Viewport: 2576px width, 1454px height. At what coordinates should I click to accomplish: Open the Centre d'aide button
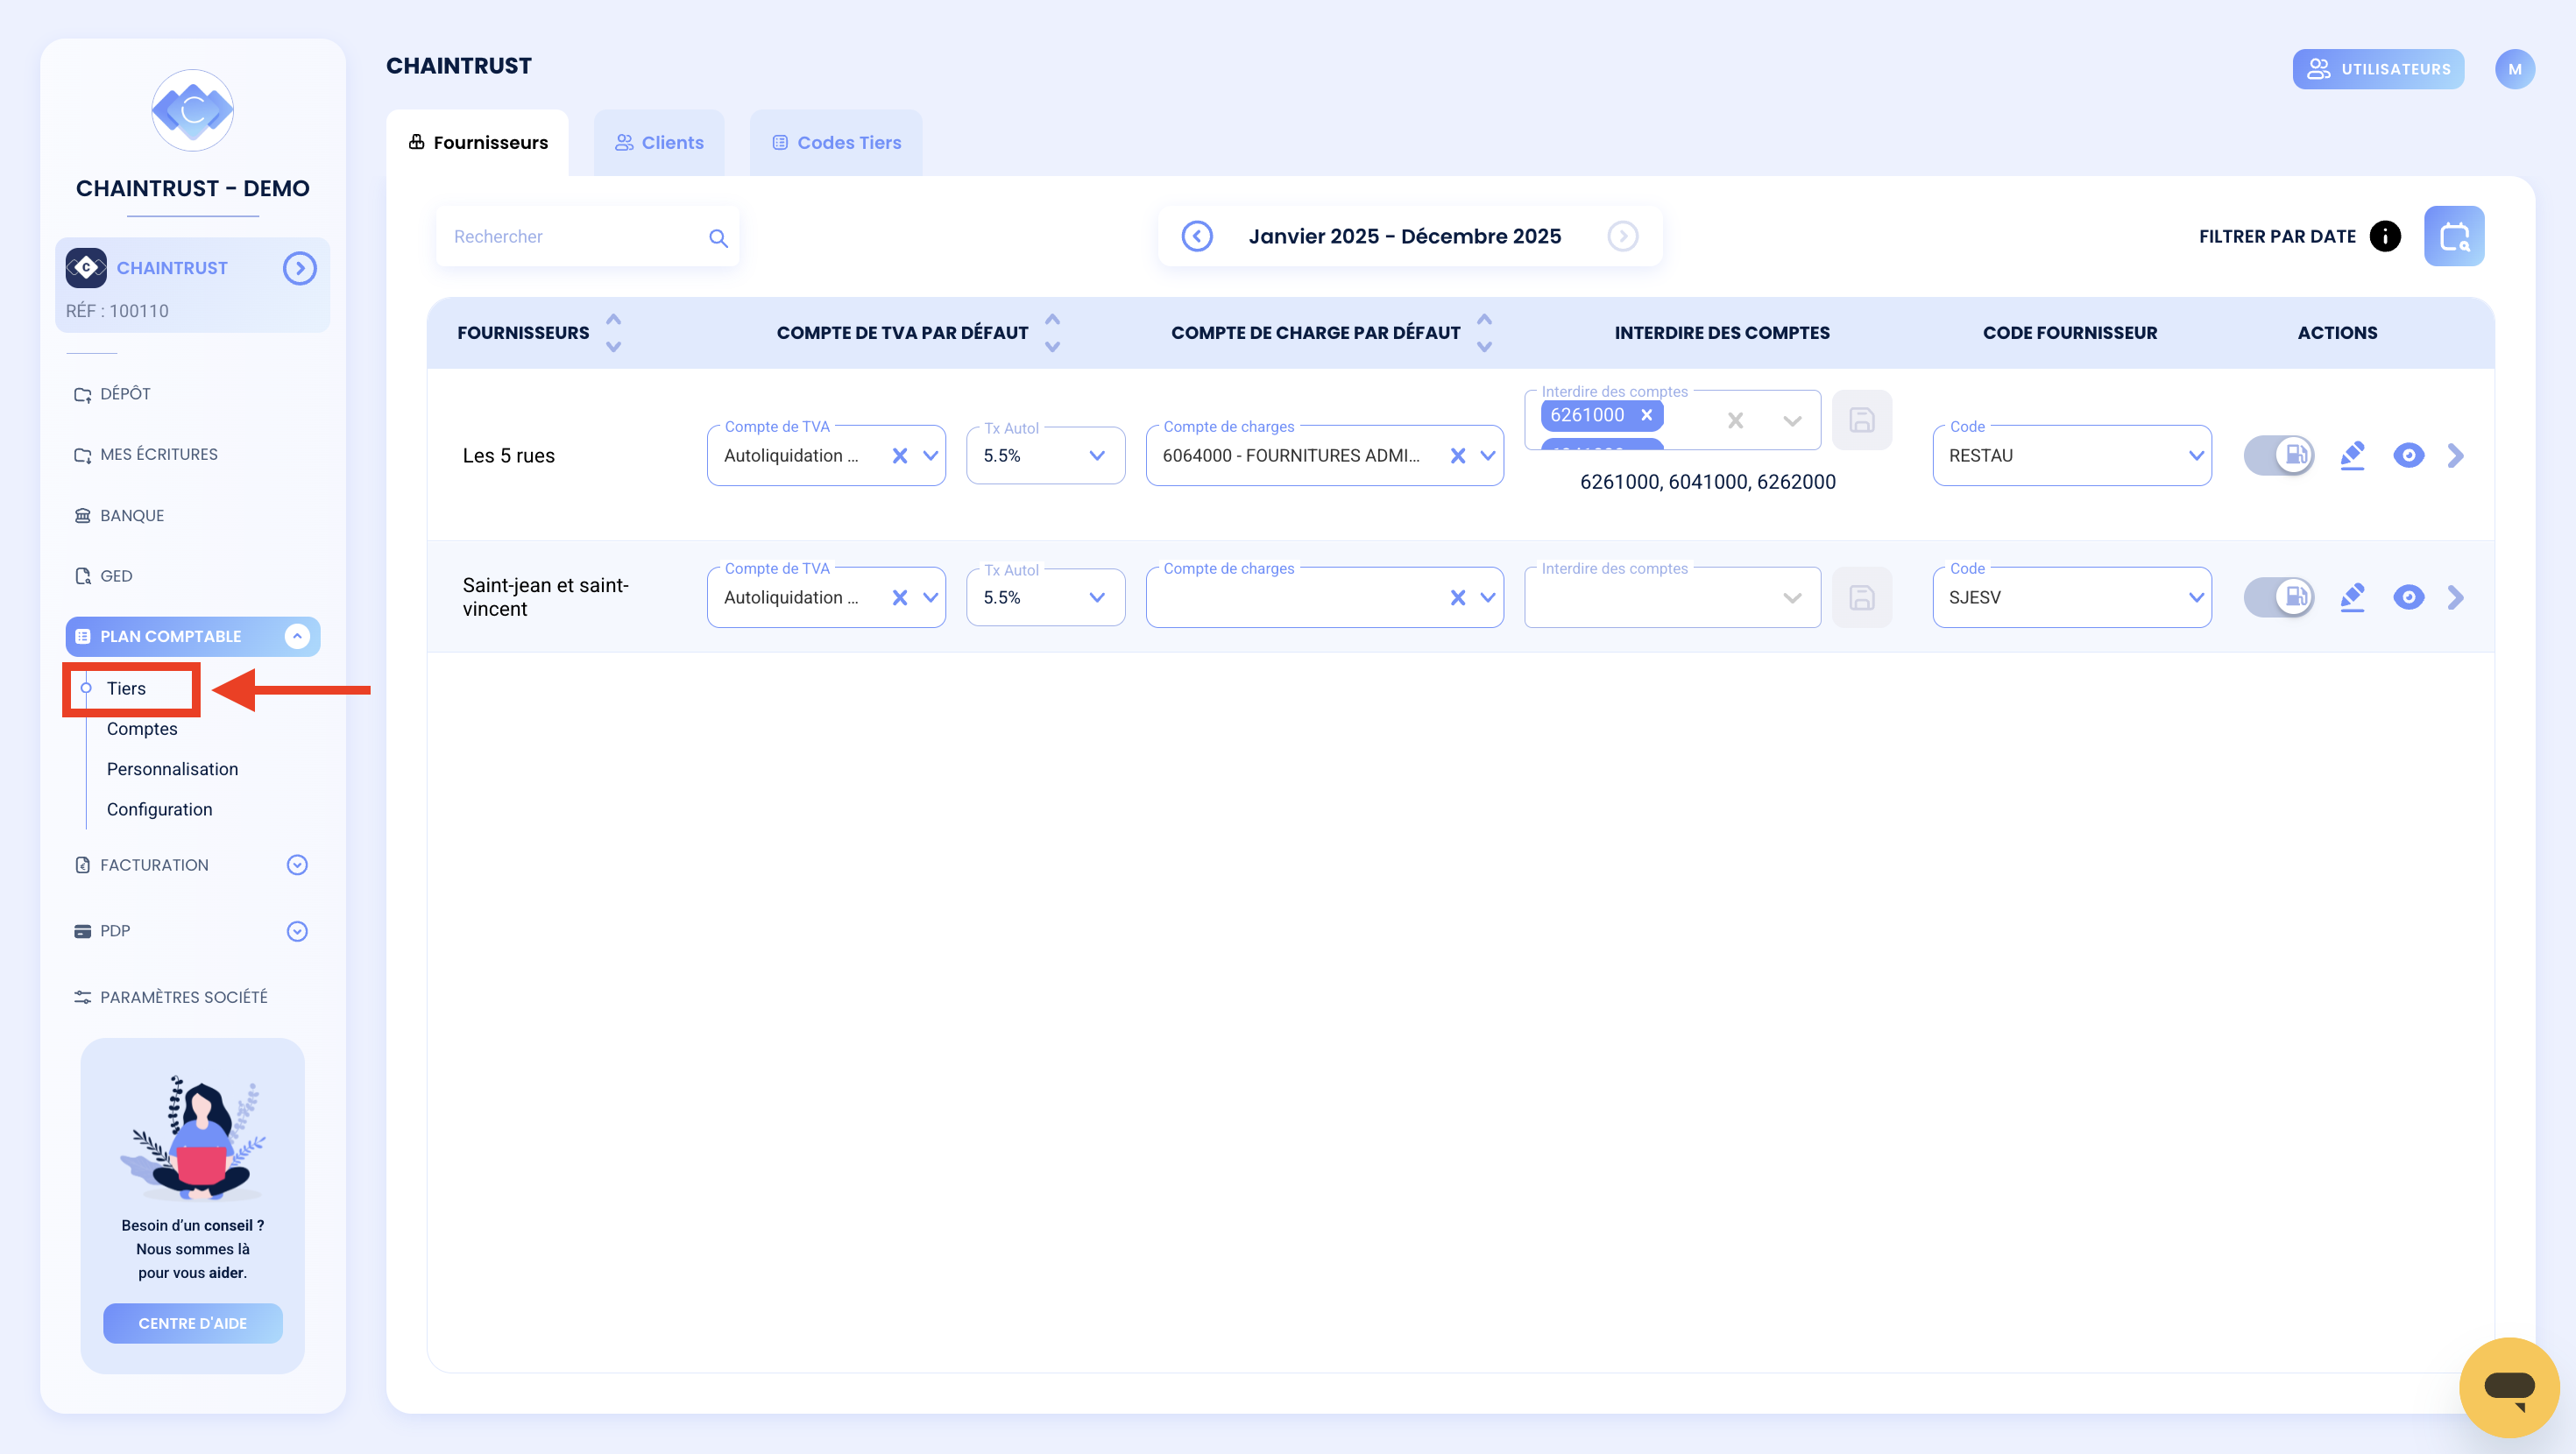192,1323
